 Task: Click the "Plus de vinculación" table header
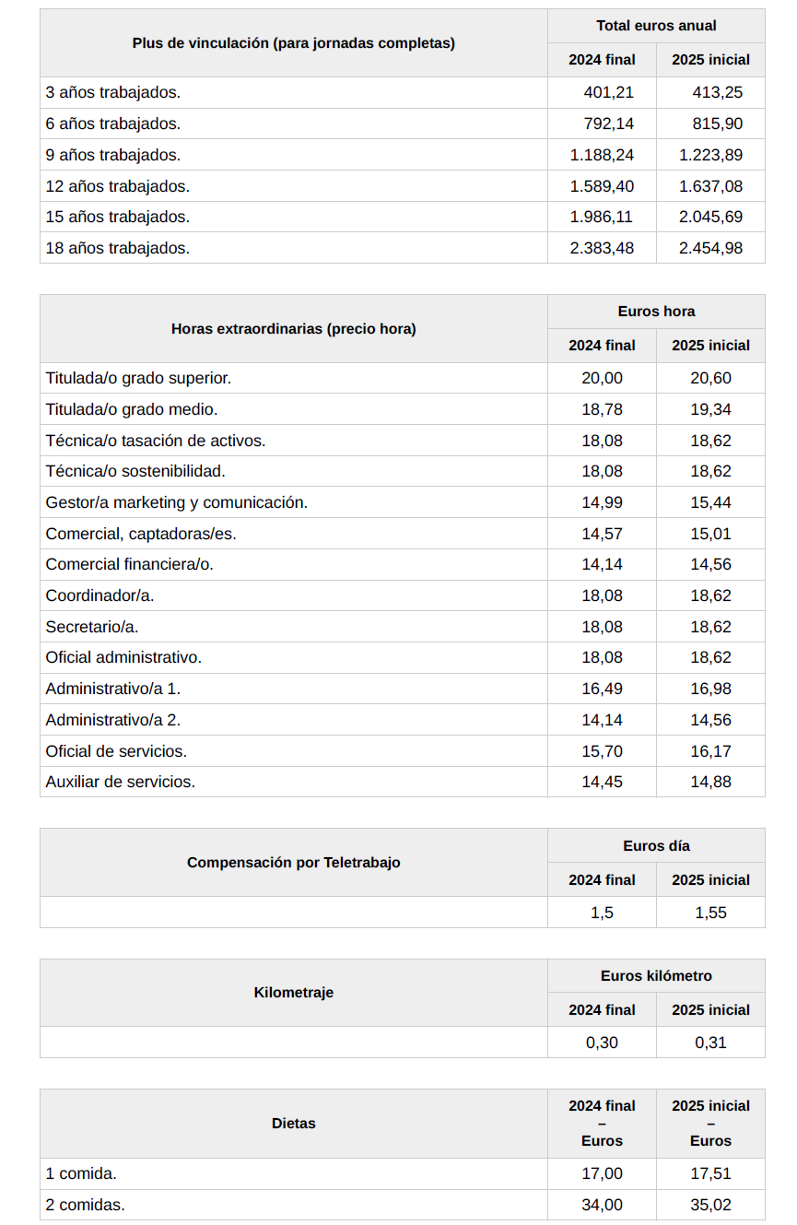293,43
